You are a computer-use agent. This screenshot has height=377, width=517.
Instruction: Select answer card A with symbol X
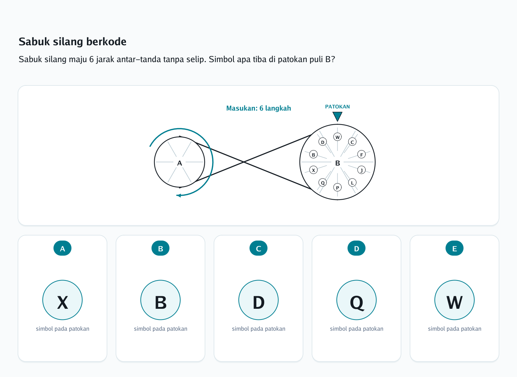[62, 298]
